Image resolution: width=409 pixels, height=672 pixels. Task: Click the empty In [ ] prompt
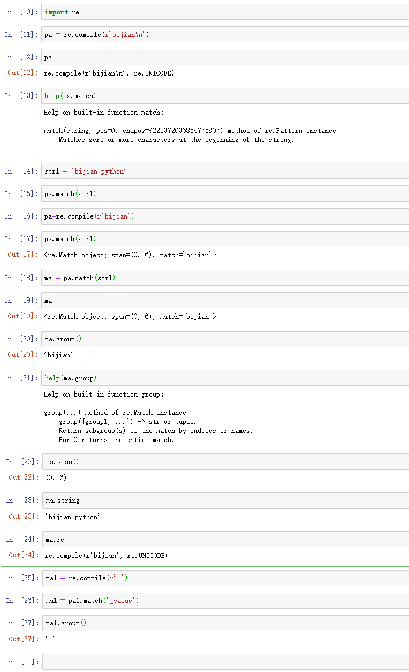[22, 662]
